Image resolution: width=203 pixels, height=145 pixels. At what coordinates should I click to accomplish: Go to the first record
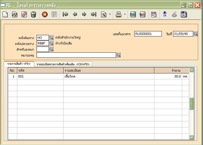65,14
